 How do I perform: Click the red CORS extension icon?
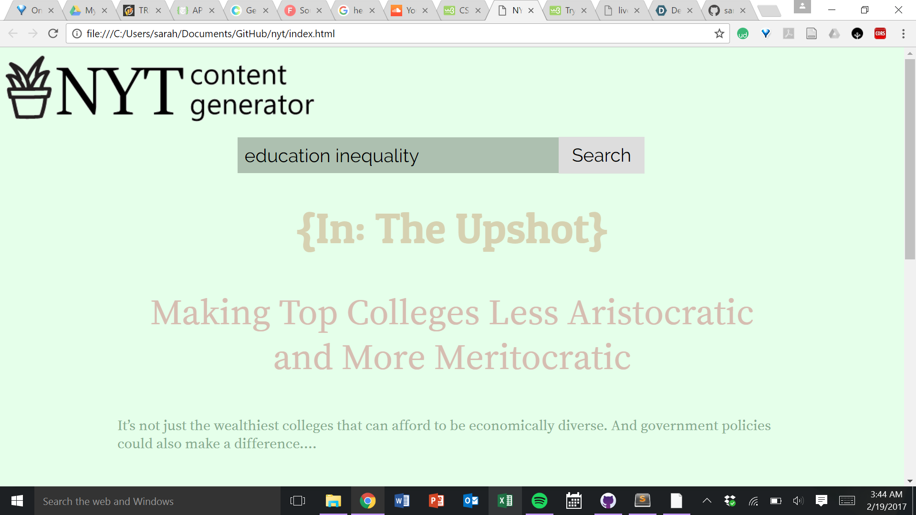coord(880,33)
